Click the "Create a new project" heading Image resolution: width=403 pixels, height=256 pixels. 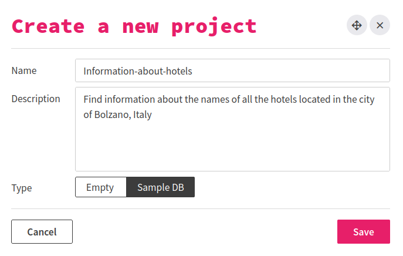(134, 26)
